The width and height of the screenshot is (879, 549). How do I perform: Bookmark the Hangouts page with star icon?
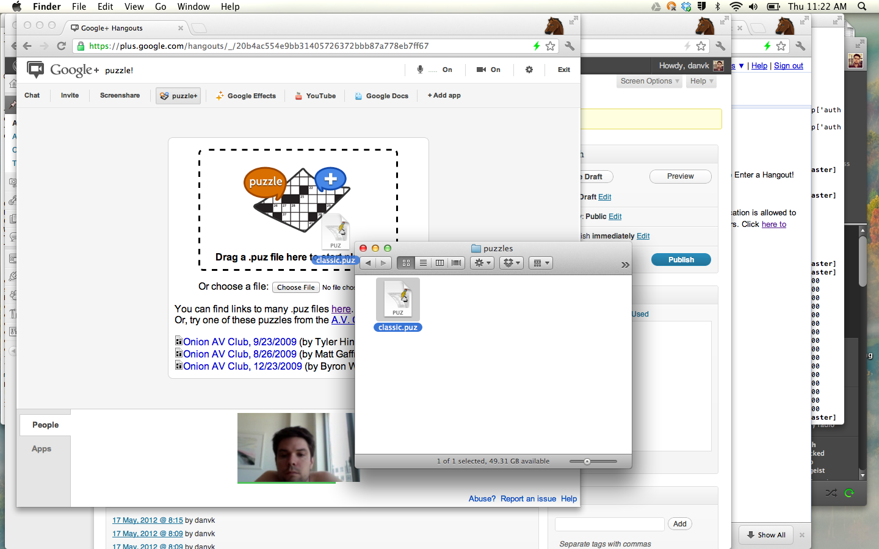pos(550,46)
